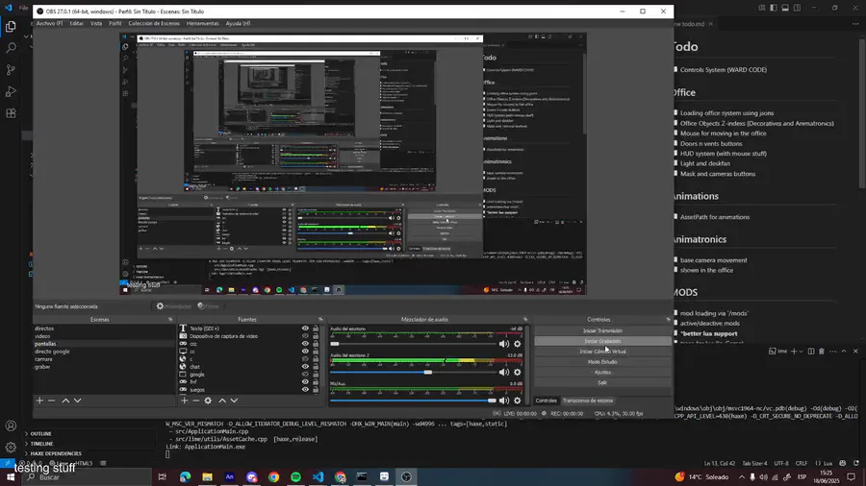Open VS Code Extensions icon
The width and height of the screenshot is (866, 486).
pos(11,113)
